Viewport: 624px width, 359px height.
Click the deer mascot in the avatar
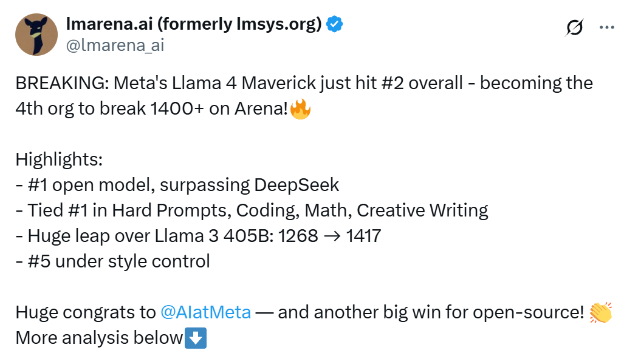(x=36, y=35)
